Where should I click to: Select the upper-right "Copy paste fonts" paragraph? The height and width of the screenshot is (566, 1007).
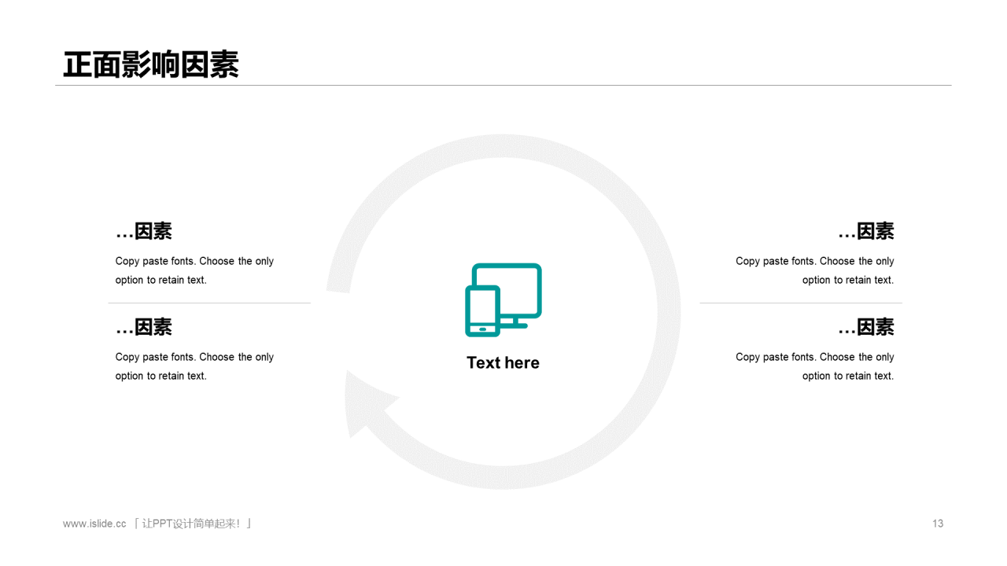point(815,270)
